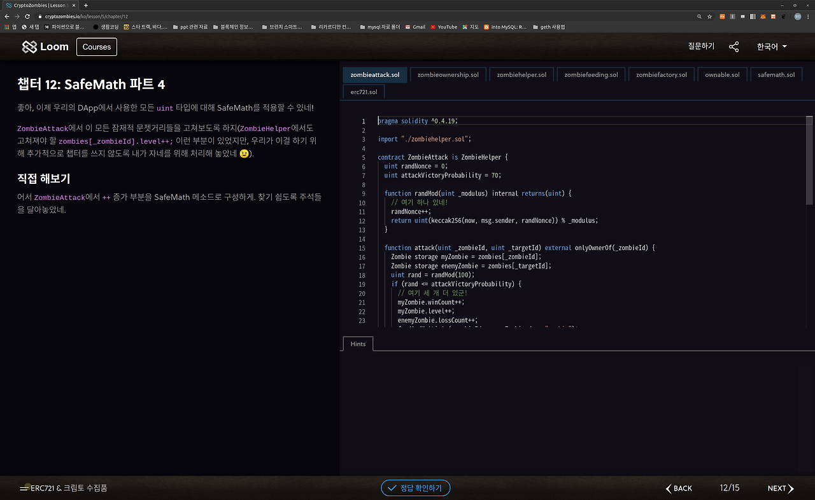Click the '챕터 12: SafeMath 파트 4' heading
This screenshot has height=500, width=815.
pos(91,85)
